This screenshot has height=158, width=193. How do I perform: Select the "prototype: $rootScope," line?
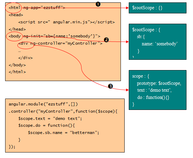click(x=159, y=83)
